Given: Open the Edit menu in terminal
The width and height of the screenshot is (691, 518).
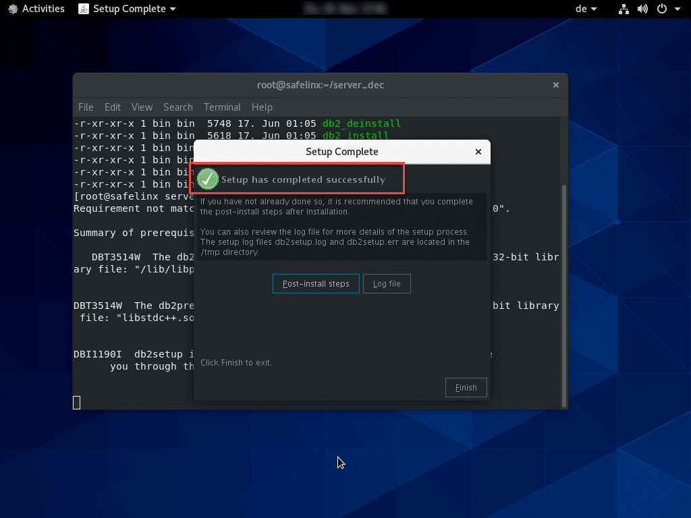Looking at the screenshot, I should point(113,107).
